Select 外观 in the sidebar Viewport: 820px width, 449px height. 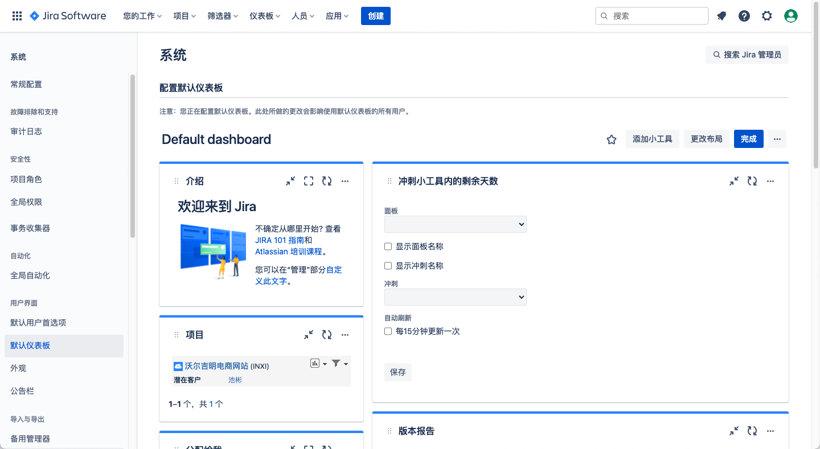pos(64,368)
